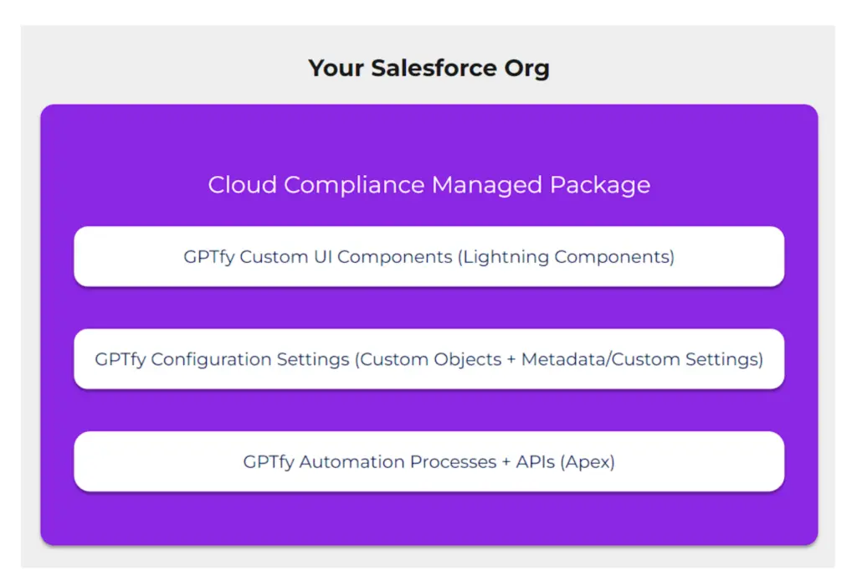Select the GPTfy Configuration Settings box
Image resolution: width=857 pixels, height=586 pixels.
tap(428, 359)
